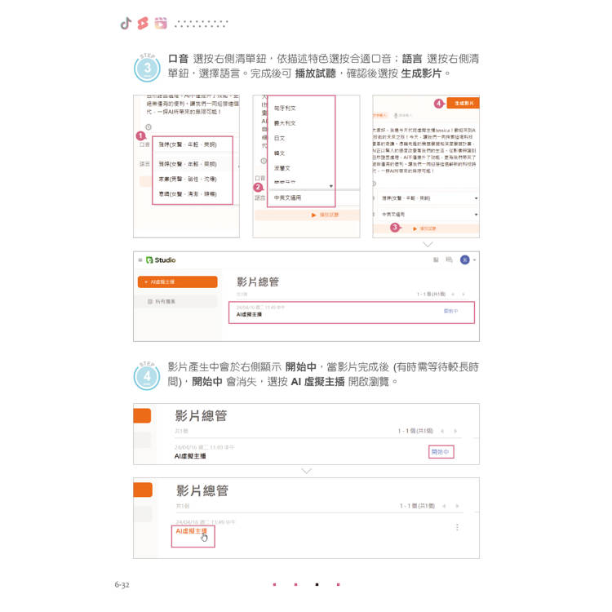Select 日文 from the language list
Screen dimensions: 612x612
click(x=279, y=138)
